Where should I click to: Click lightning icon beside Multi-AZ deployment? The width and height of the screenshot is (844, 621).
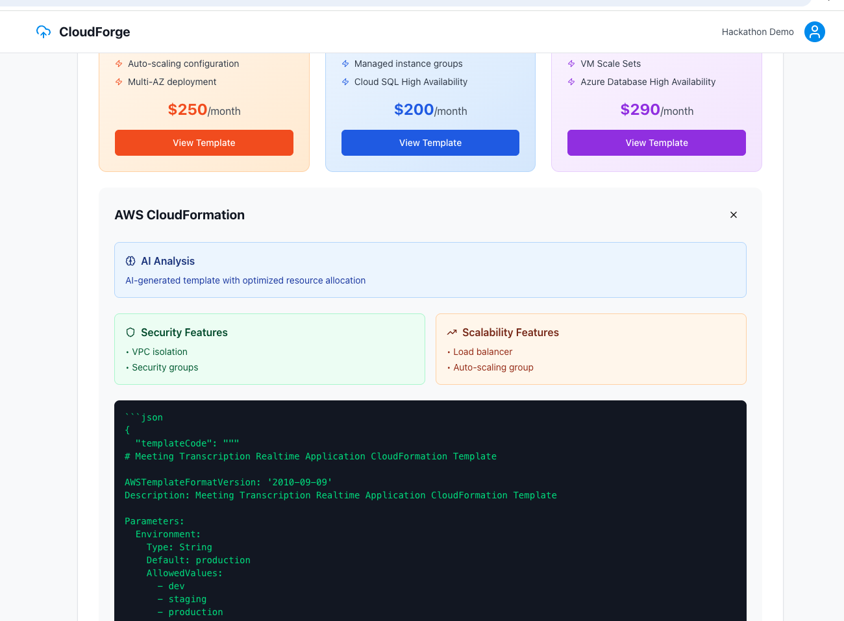119,82
